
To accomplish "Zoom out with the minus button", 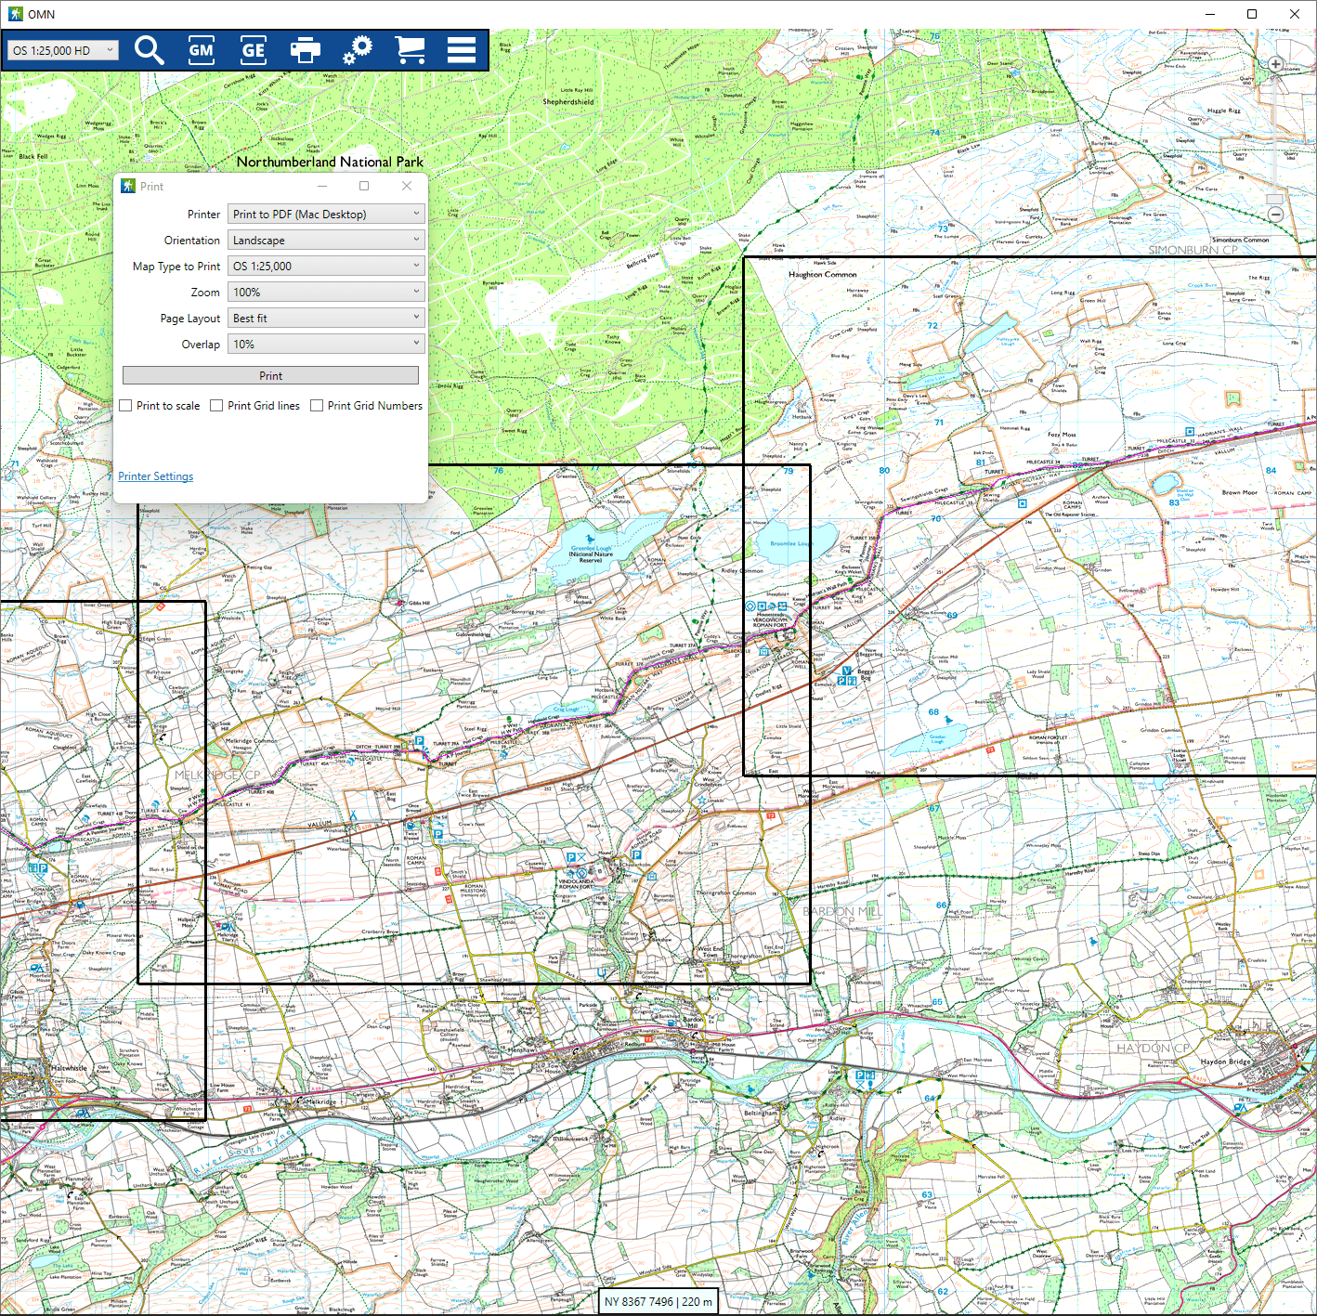I will pyautogui.click(x=1276, y=215).
